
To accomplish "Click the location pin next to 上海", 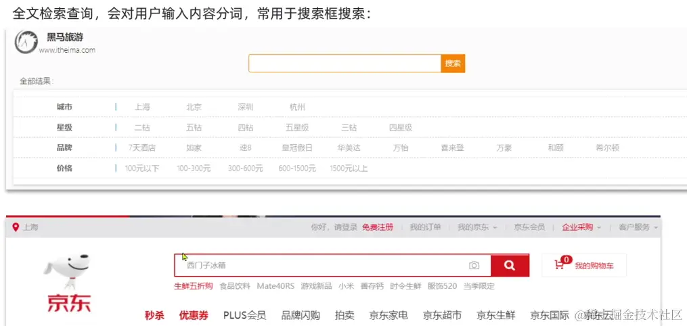I will 16,227.
